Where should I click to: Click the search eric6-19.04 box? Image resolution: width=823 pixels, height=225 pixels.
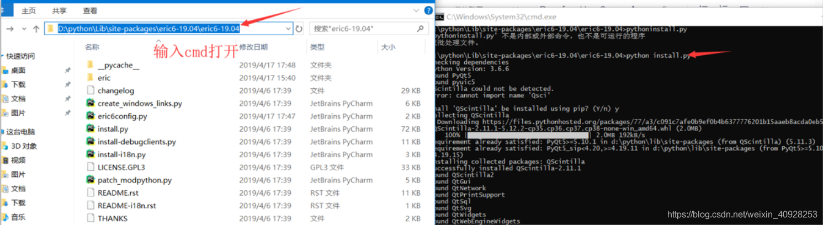369,29
